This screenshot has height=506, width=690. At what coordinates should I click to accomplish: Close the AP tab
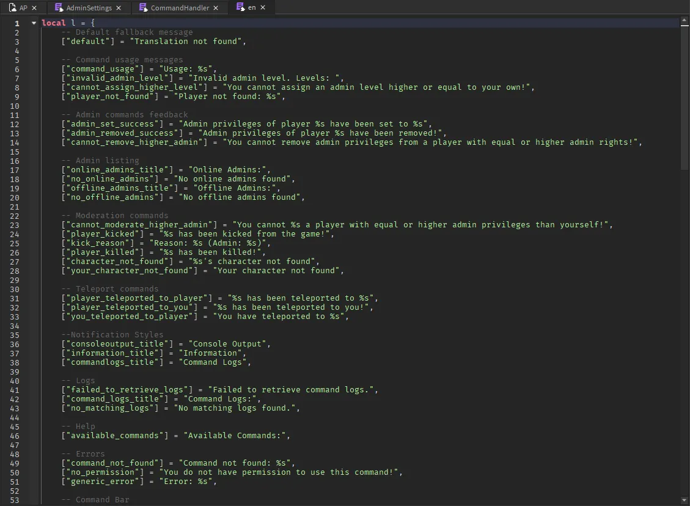pos(34,8)
